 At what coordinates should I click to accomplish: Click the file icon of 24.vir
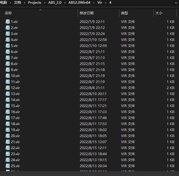tap(7, 160)
